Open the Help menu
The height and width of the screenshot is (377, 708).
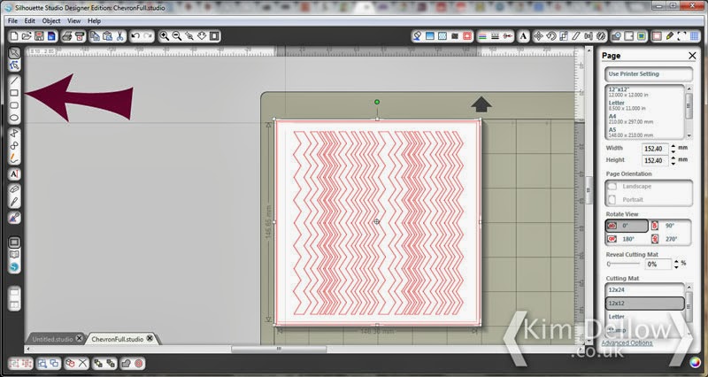94,20
